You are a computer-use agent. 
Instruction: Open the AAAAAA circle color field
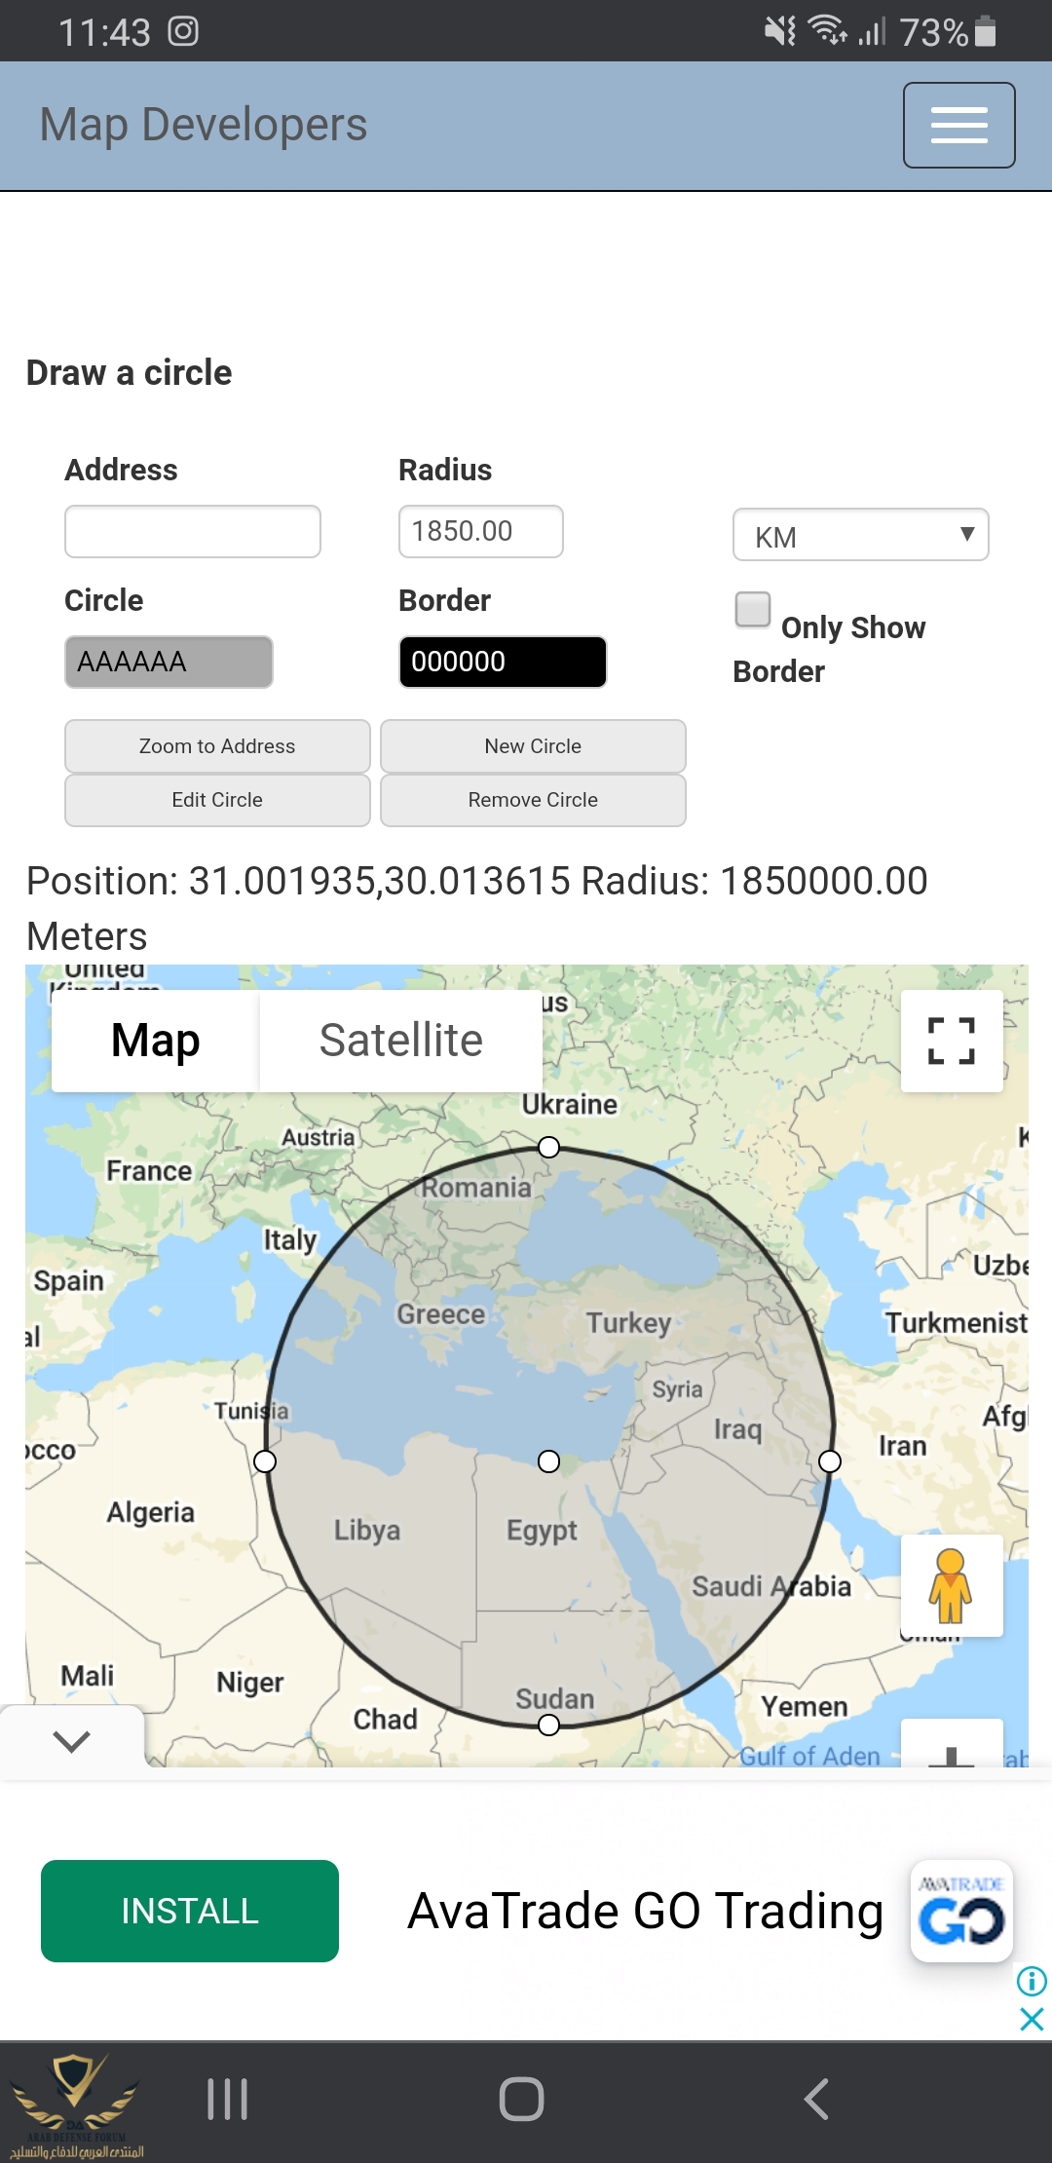pyautogui.click(x=169, y=663)
